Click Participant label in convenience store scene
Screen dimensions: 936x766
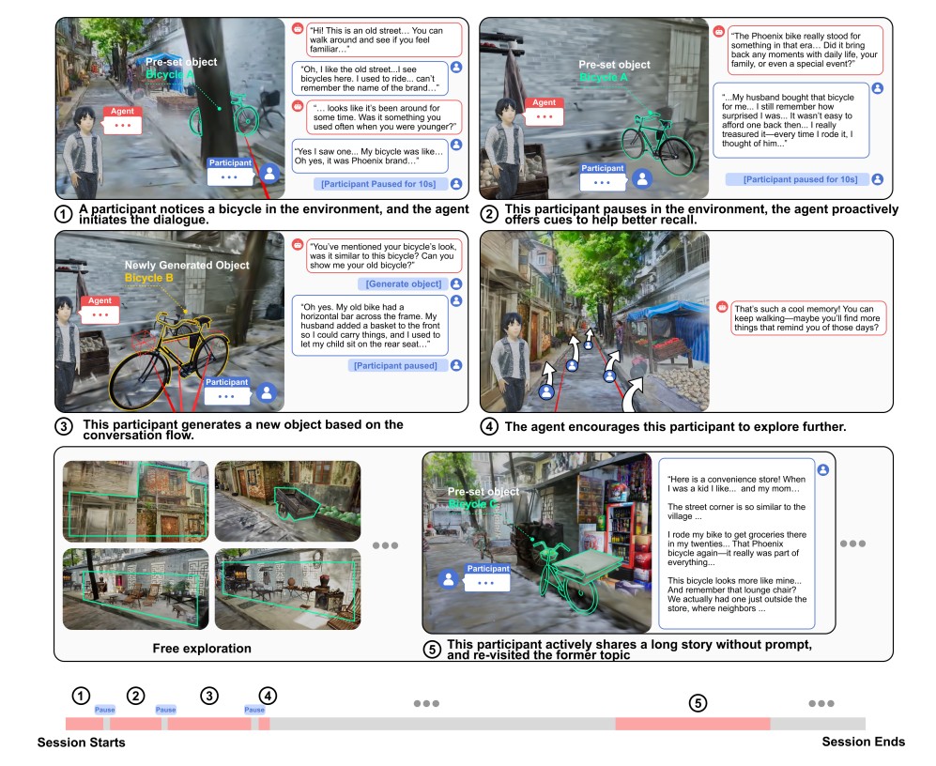coord(488,568)
